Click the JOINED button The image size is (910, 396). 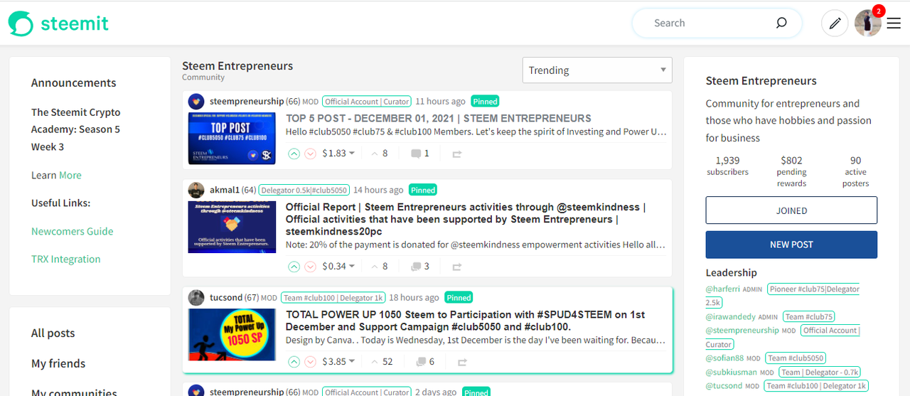coord(791,210)
